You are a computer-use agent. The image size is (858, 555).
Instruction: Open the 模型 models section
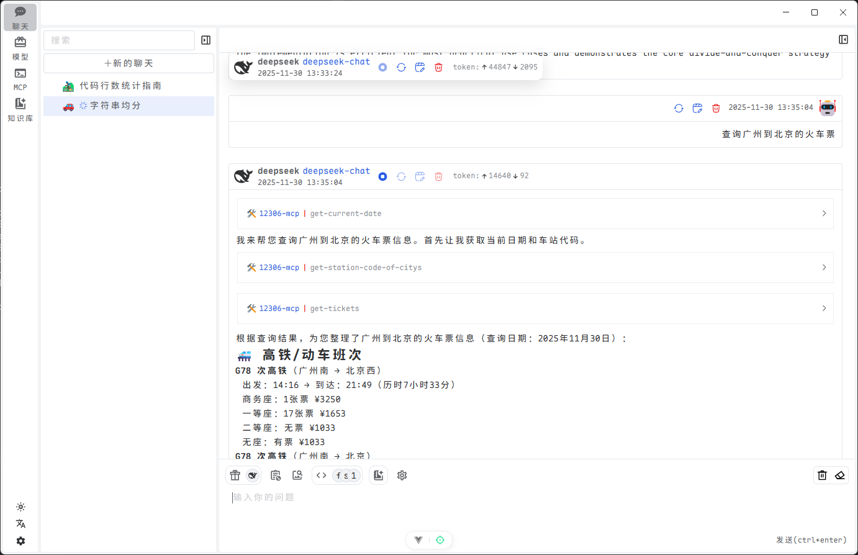pyautogui.click(x=20, y=48)
